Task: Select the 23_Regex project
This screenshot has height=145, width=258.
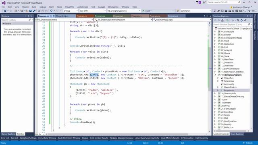Action: (x=225, y=115)
